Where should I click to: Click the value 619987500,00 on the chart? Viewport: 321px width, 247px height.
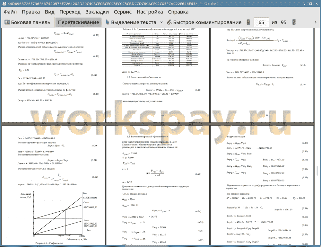pyautogui.click(x=90, y=198)
